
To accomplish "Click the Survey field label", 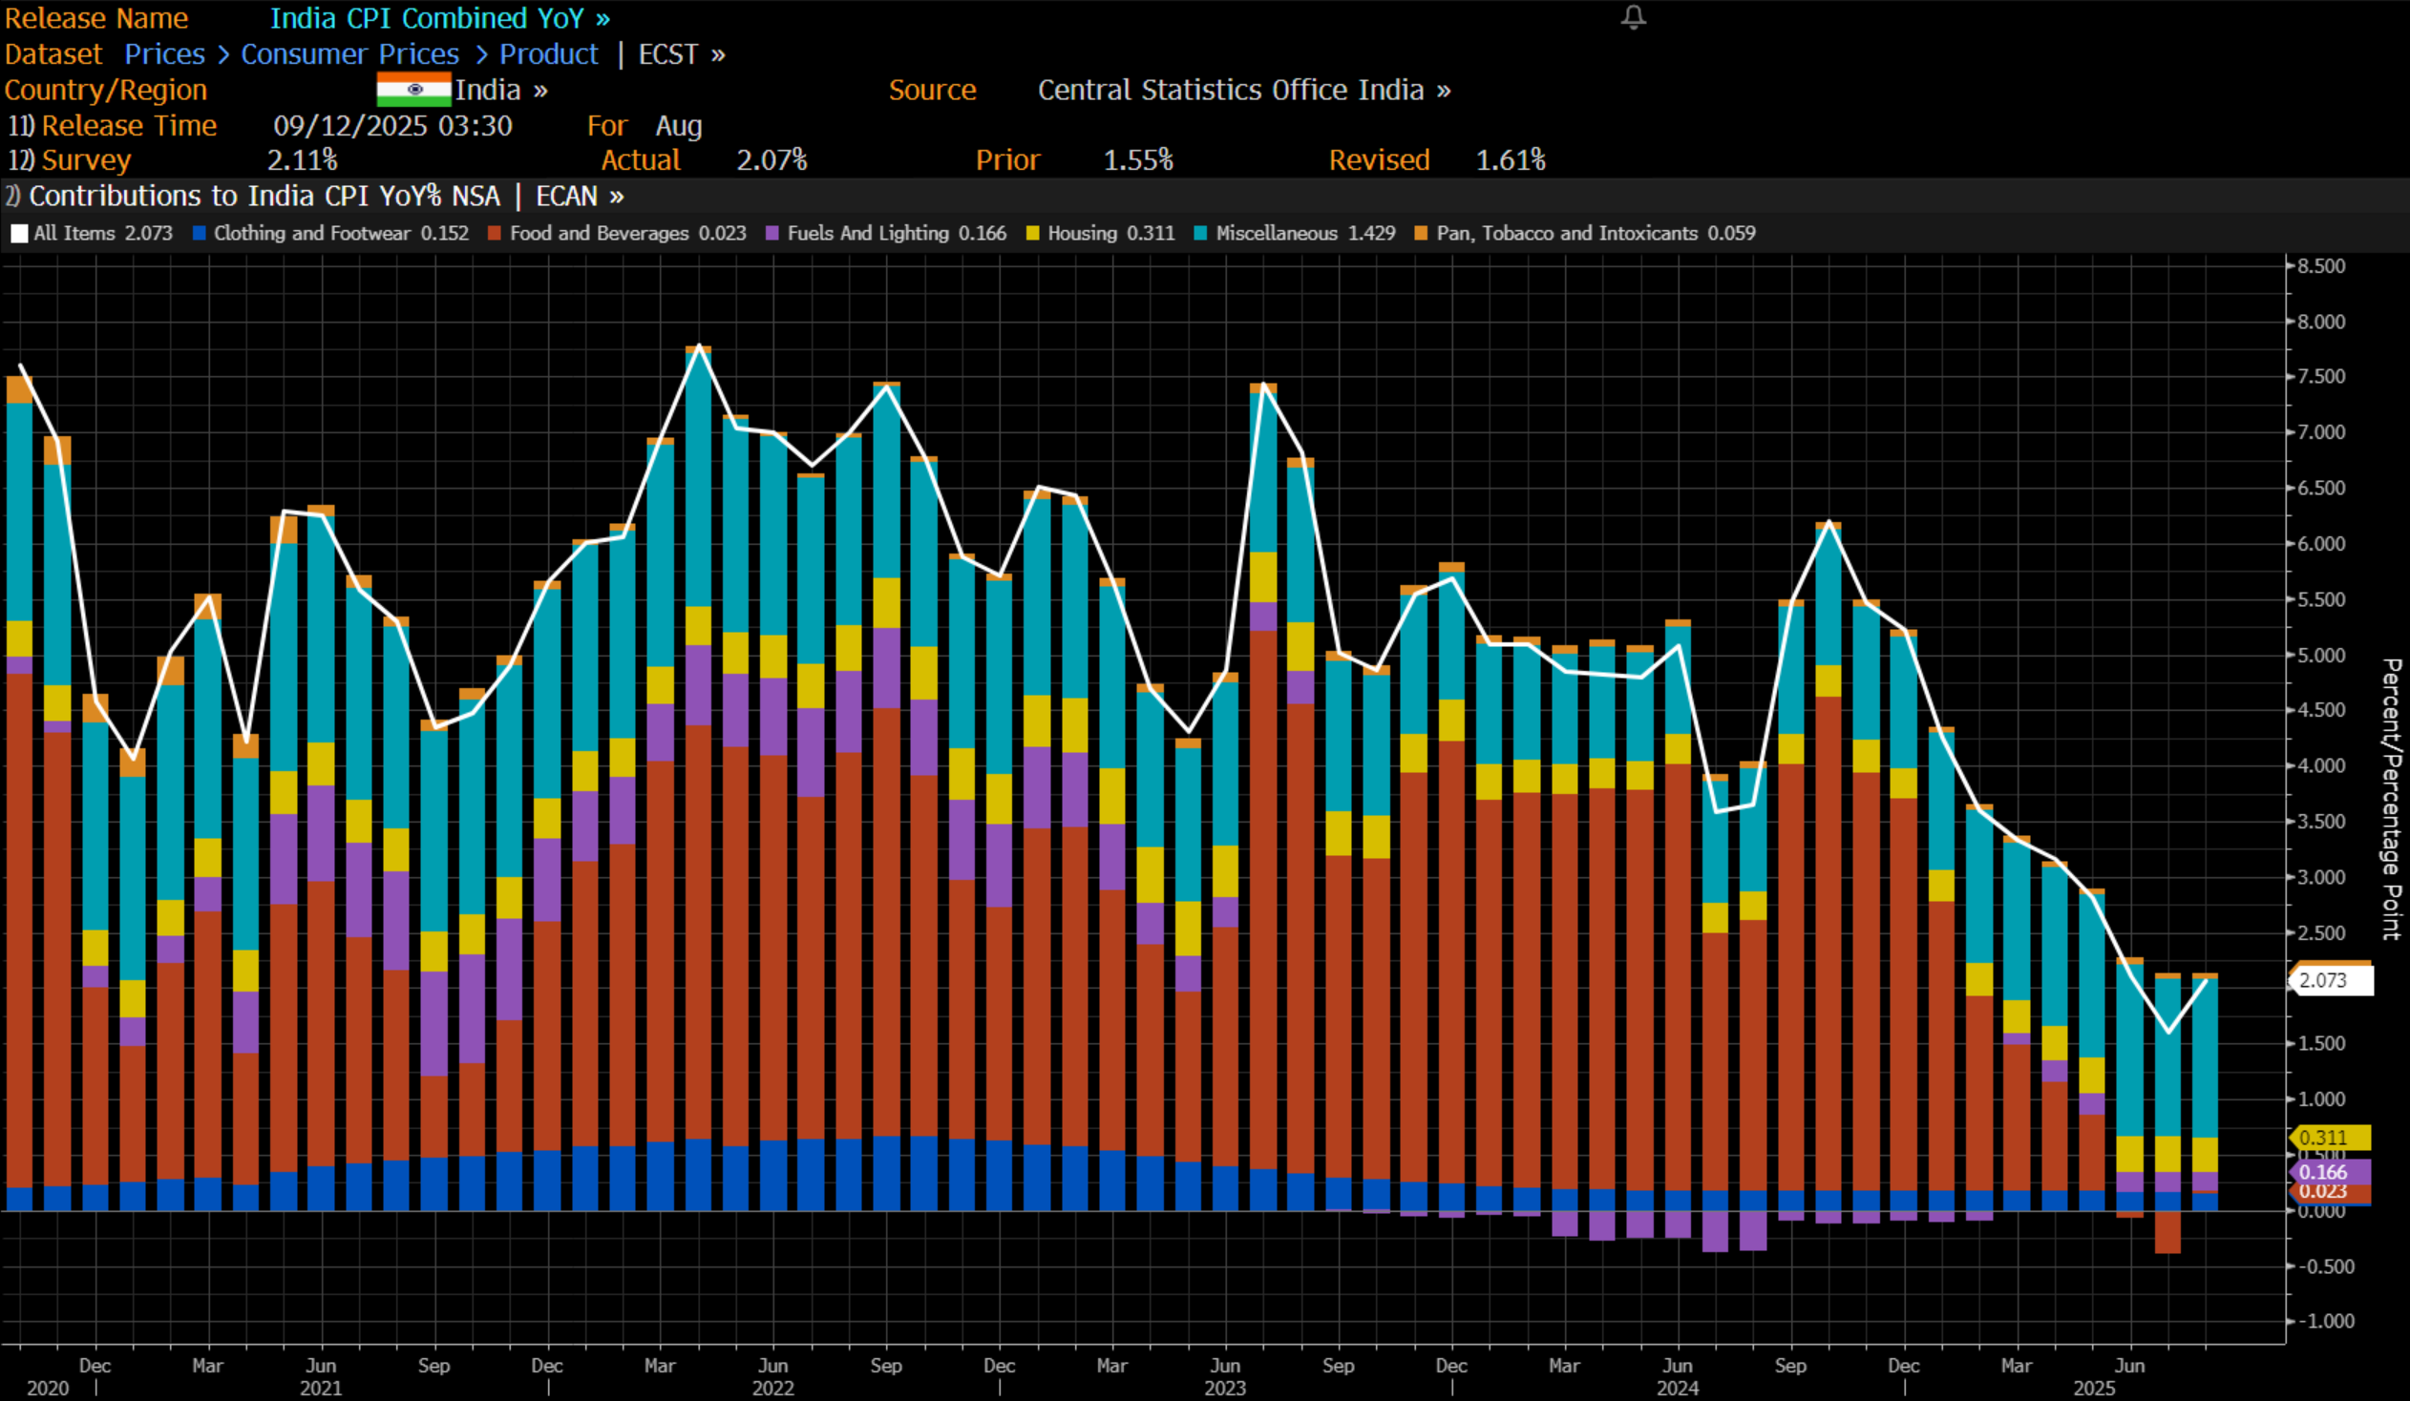I will 86,159.
